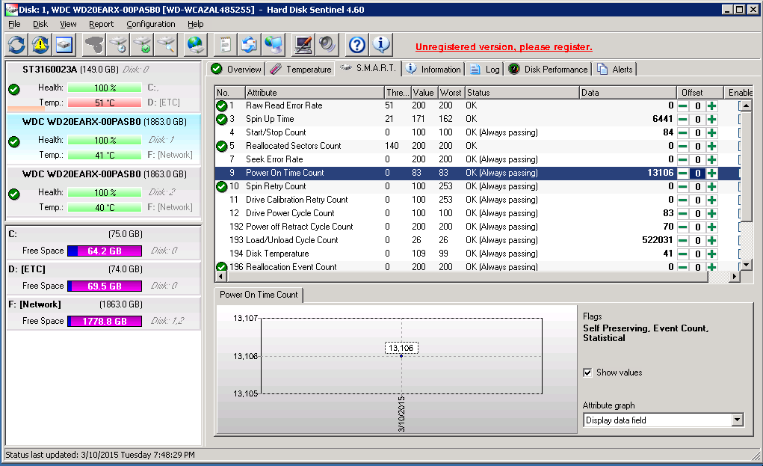Screen dimensions: 763x466
Task: Click the globe and monitor toolbar icon
Action: 274,46
